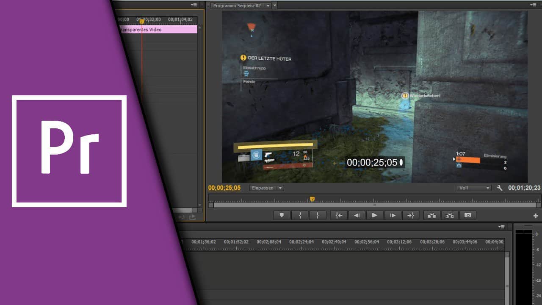This screenshot has width=542, height=305.
Task: Click the Export Frame camera icon
Action: [x=467, y=215]
